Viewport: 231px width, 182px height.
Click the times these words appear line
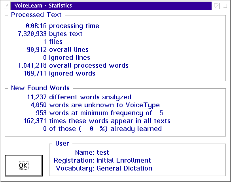(x=97, y=121)
